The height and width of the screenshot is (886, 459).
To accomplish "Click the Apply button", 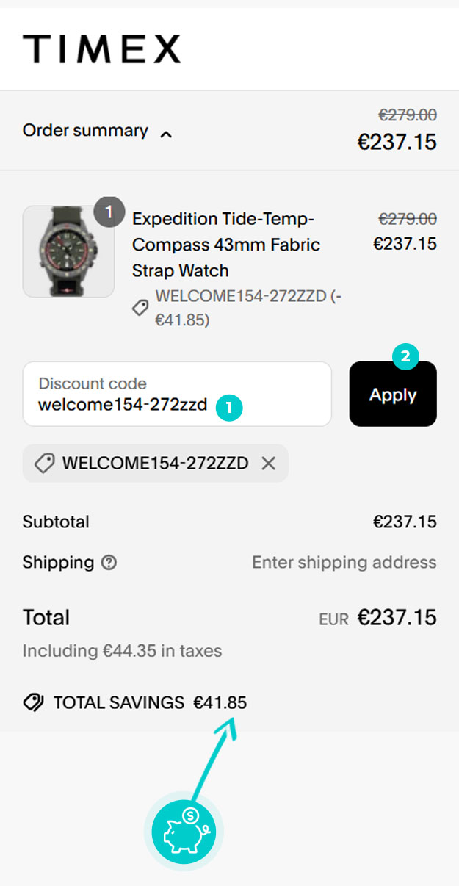I will [x=393, y=395].
